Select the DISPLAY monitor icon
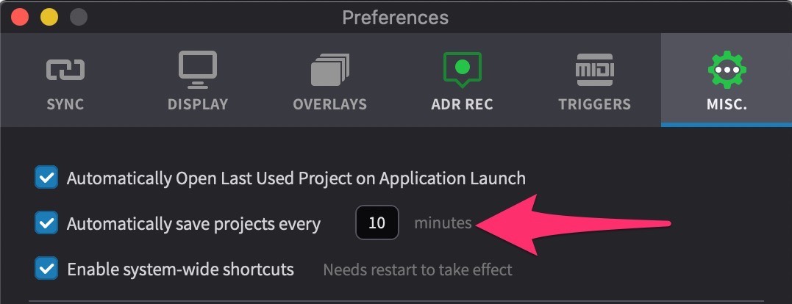The width and height of the screenshot is (792, 304). point(198,70)
